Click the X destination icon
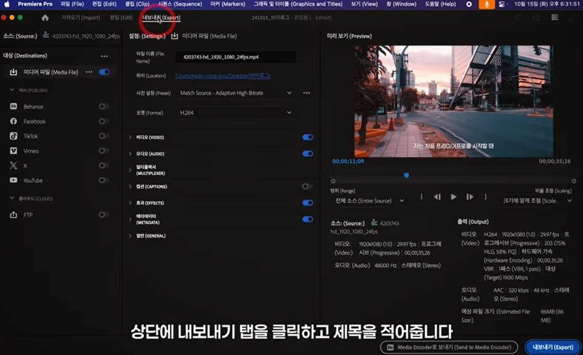 (x=14, y=166)
